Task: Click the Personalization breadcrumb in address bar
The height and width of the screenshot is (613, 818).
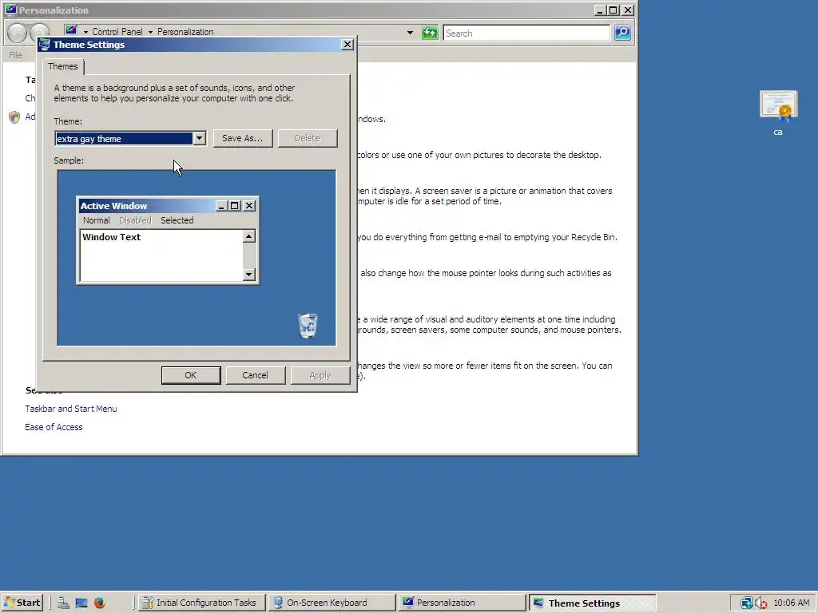Action: click(185, 32)
